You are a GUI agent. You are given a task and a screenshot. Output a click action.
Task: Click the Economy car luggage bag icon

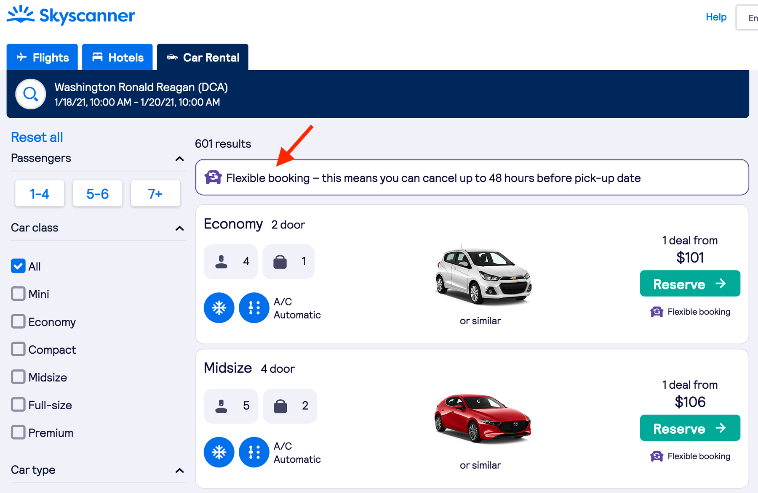coord(280,261)
